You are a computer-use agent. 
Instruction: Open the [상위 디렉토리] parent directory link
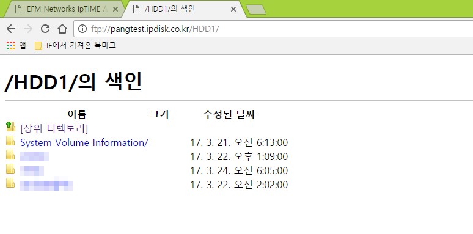[54, 128]
